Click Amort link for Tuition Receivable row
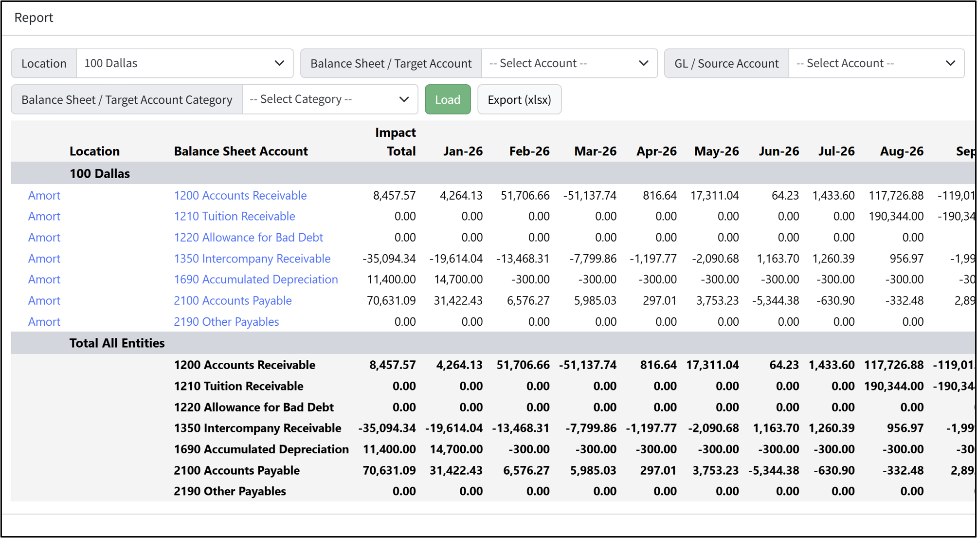This screenshot has height=538, width=977. point(44,216)
